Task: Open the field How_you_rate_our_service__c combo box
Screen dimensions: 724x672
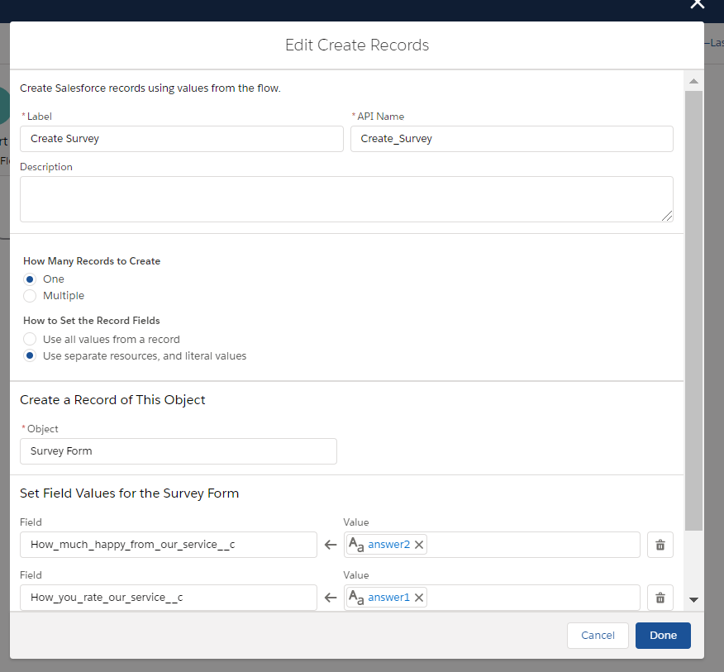Action: [169, 598]
